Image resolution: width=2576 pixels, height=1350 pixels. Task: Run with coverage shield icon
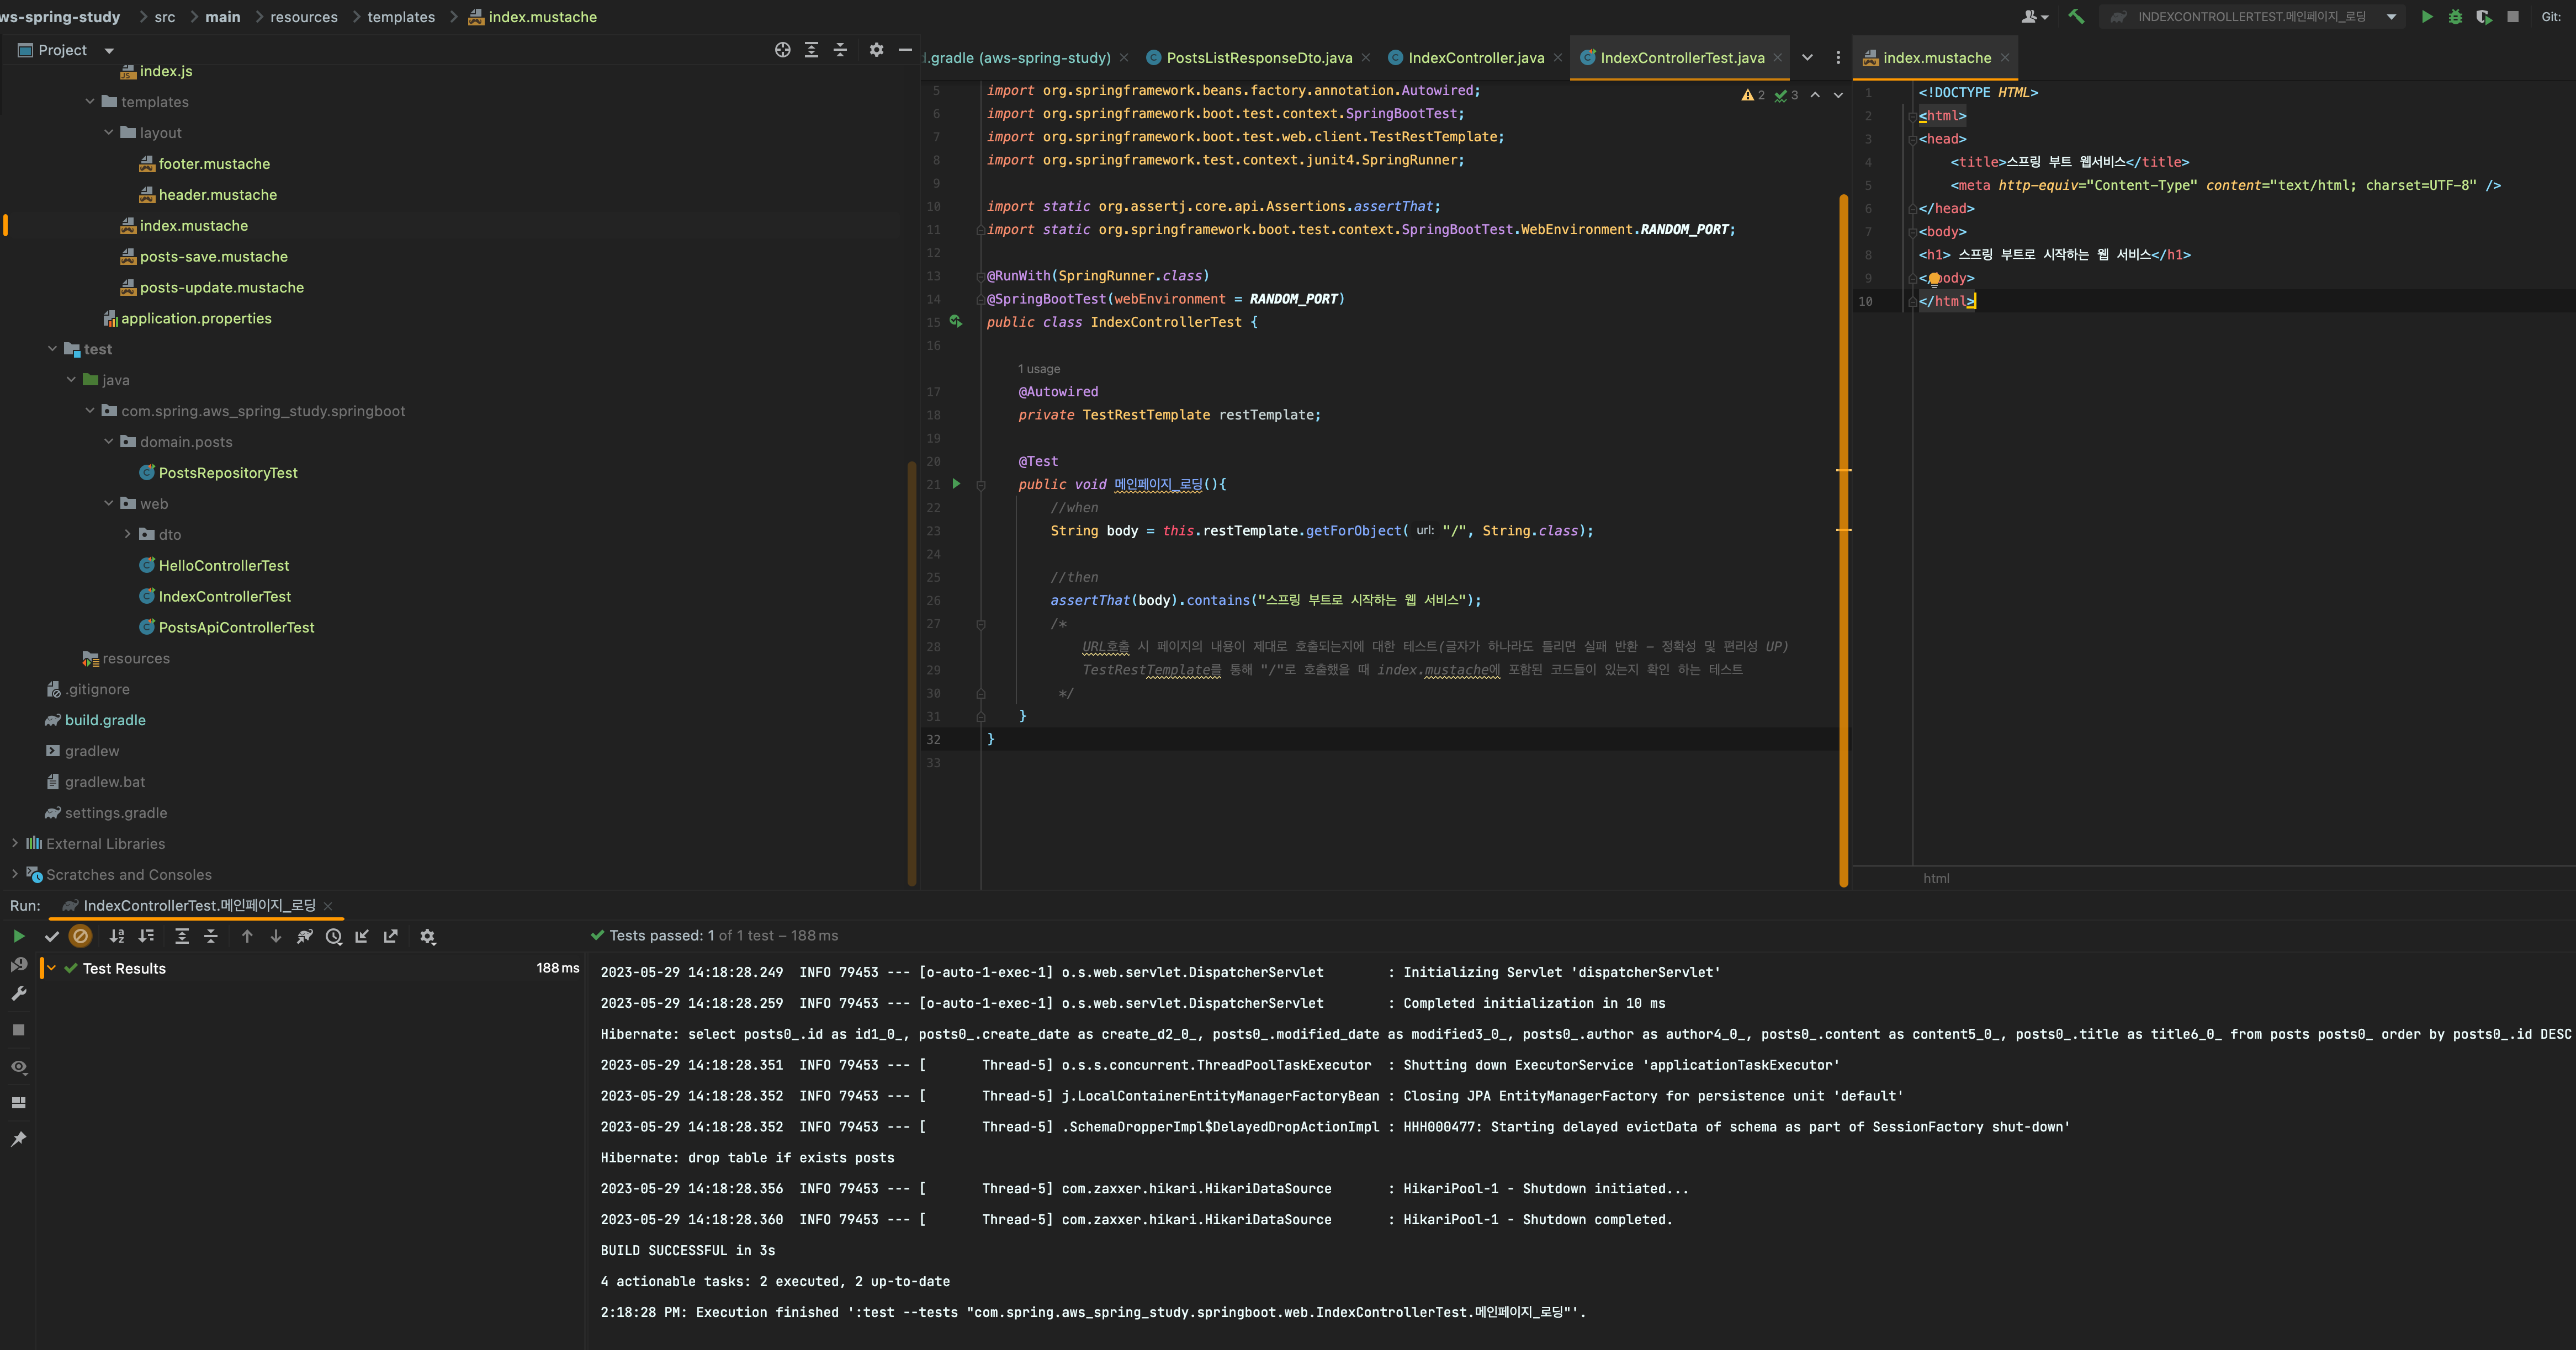click(2484, 17)
